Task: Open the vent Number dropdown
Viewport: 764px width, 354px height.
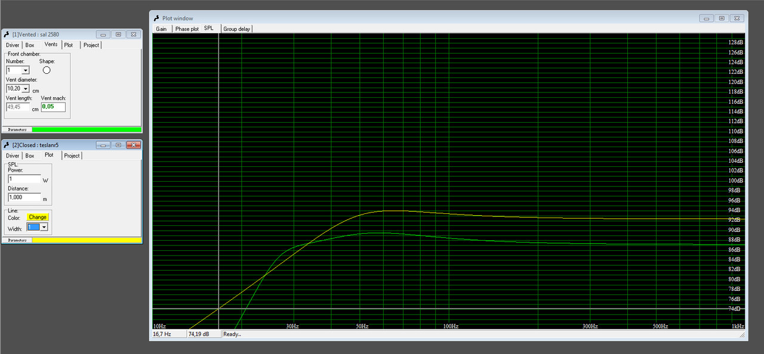Action: (25, 70)
